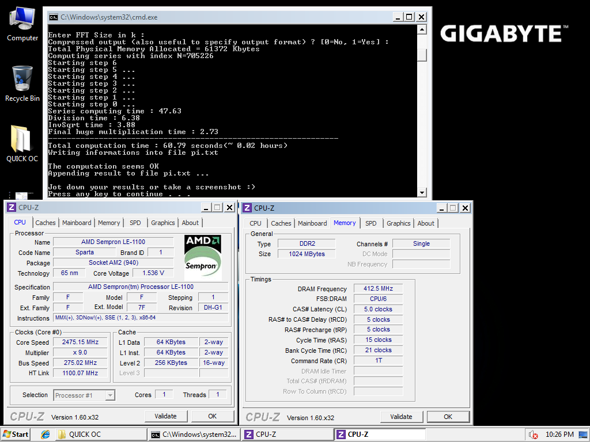Click the Bus Speed value 275.02 MHz
This screenshot has width=590, height=442.
(x=80, y=363)
